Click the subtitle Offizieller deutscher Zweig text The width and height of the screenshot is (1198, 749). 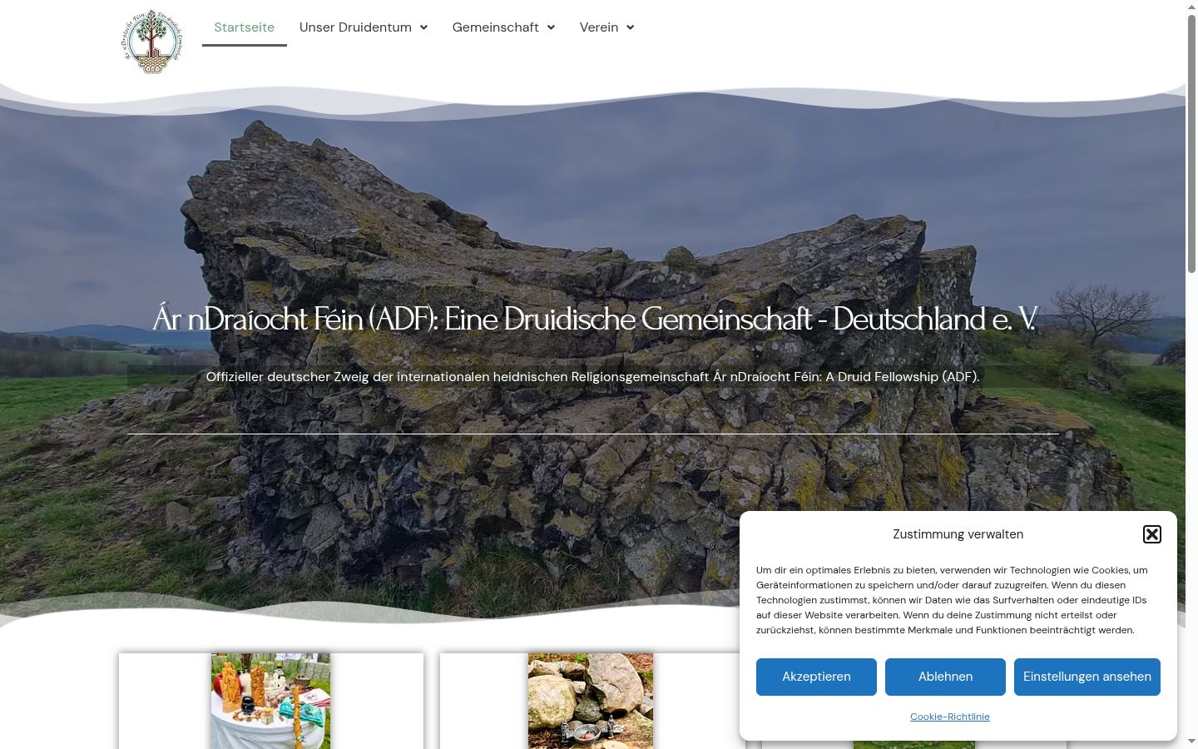[x=593, y=377]
